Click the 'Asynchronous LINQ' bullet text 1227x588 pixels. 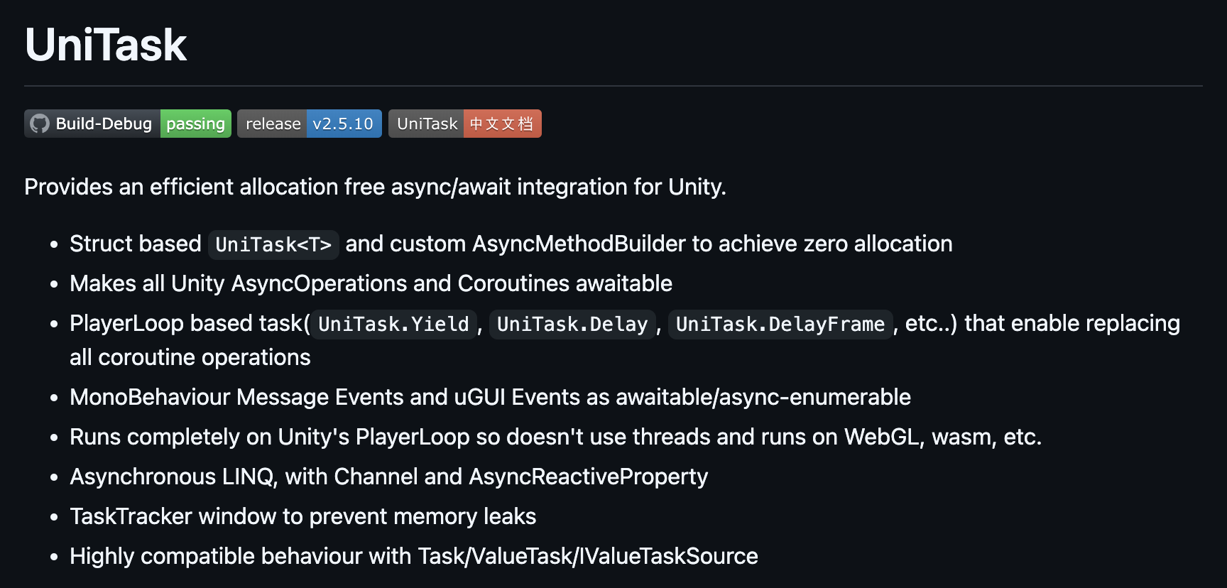pyautogui.click(x=388, y=477)
